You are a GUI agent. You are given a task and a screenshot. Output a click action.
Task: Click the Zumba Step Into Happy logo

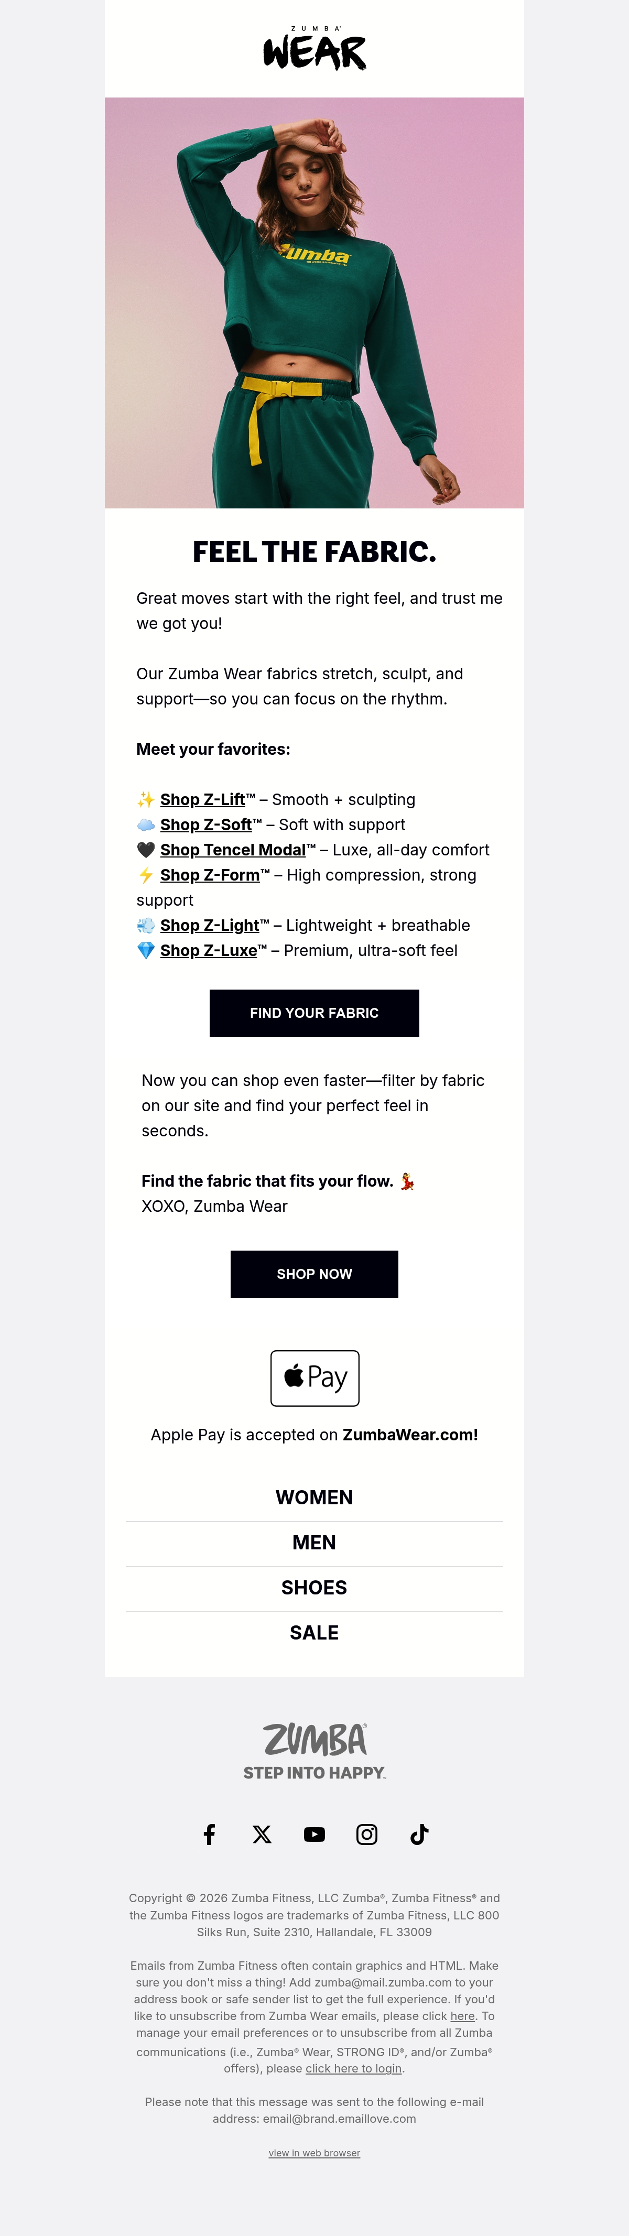click(315, 1751)
